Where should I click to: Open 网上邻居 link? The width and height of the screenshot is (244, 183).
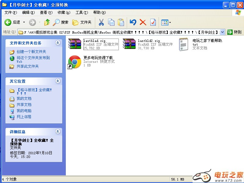point(24,117)
